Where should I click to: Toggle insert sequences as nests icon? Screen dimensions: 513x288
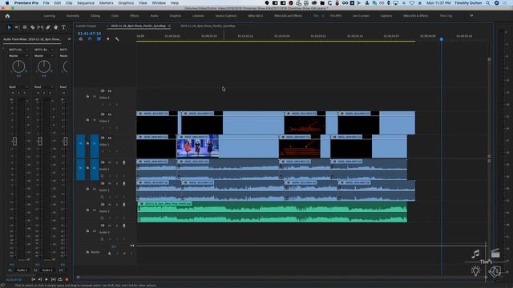pyautogui.click(x=80, y=39)
